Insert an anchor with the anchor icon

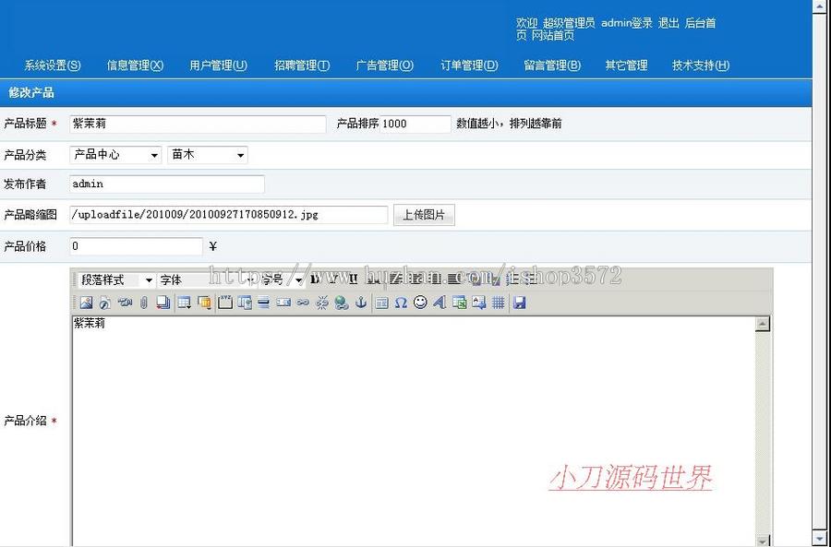361,303
